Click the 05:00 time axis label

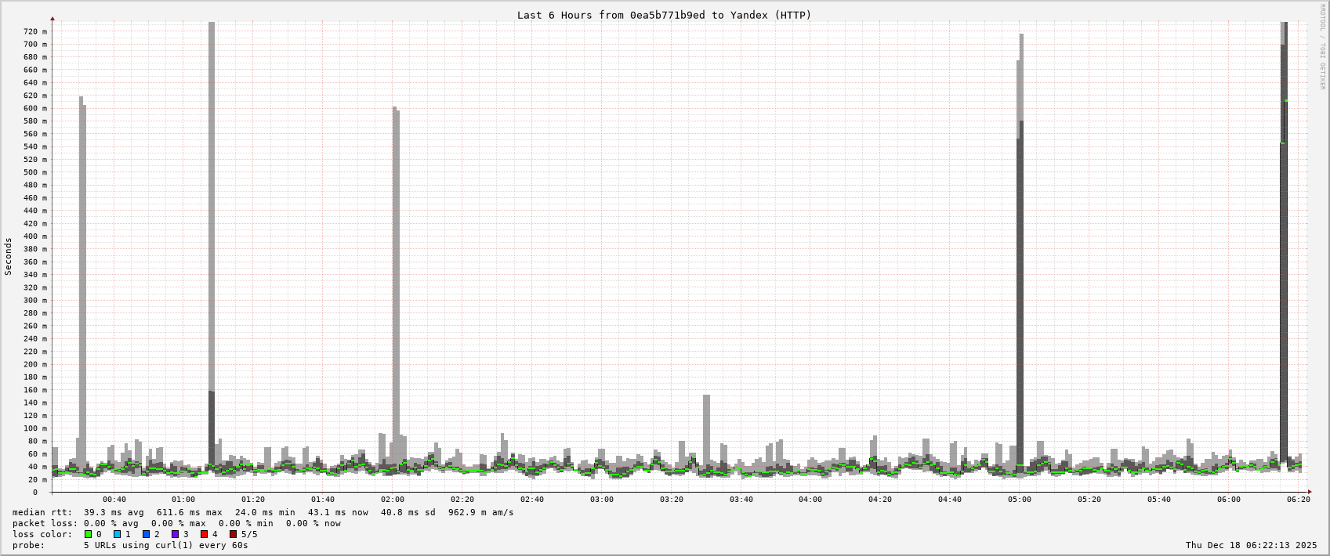[1020, 500]
